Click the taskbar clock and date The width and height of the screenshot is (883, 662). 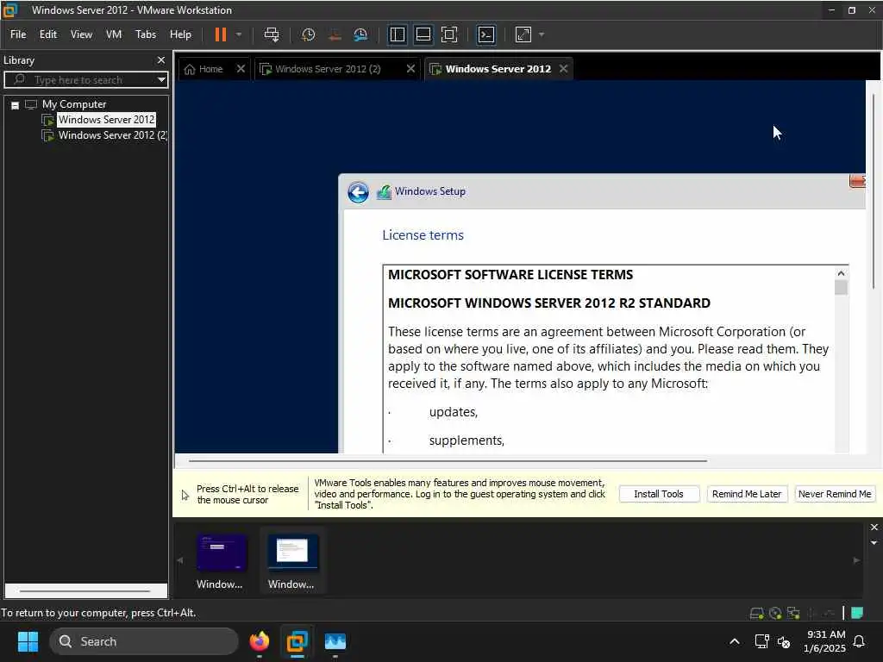[x=825, y=641]
